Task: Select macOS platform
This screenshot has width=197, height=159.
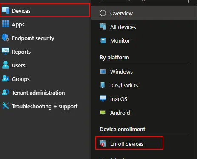Action: (119, 99)
